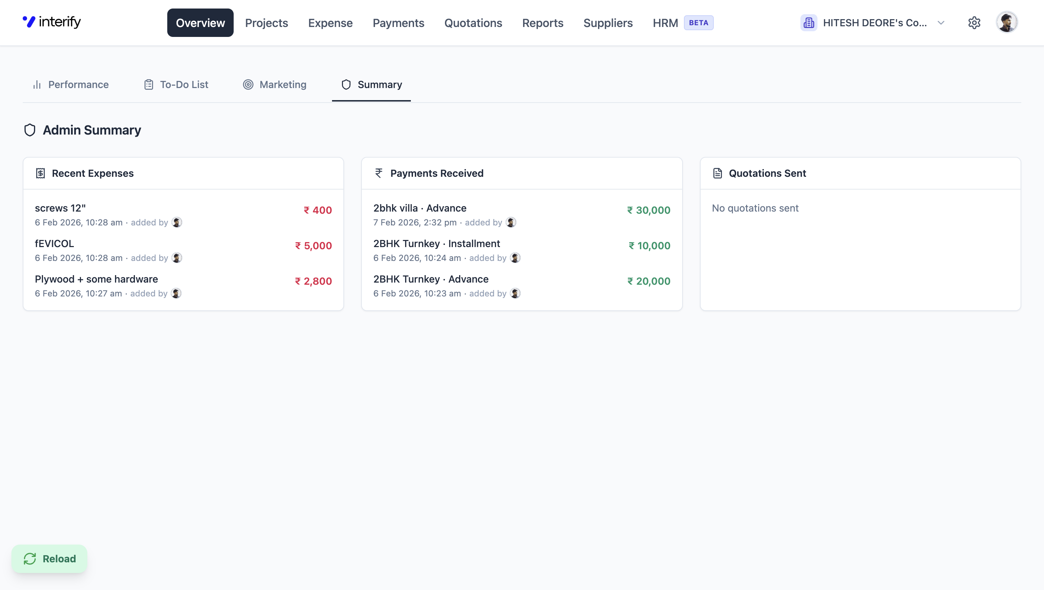Image resolution: width=1044 pixels, height=590 pixels.
Task: Open the HRM beta menu item
Action: click(x=665, y=23)
